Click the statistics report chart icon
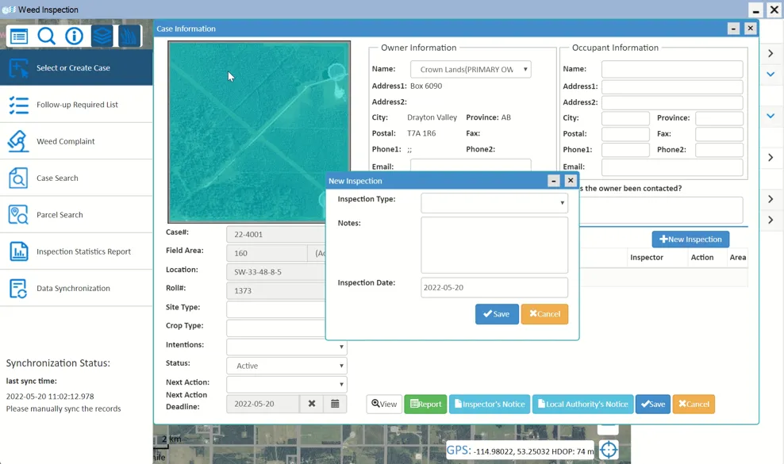This screenshot has width=784, height=464. point(18,251)
